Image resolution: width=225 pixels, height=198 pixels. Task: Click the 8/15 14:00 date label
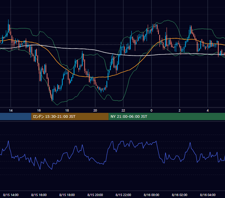[x=11, y=195]
